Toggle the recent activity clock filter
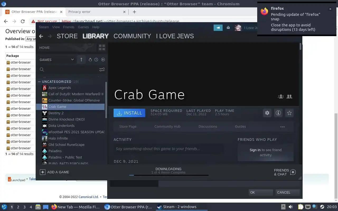This screenshot has width=338, height=211. pos(96,60)
